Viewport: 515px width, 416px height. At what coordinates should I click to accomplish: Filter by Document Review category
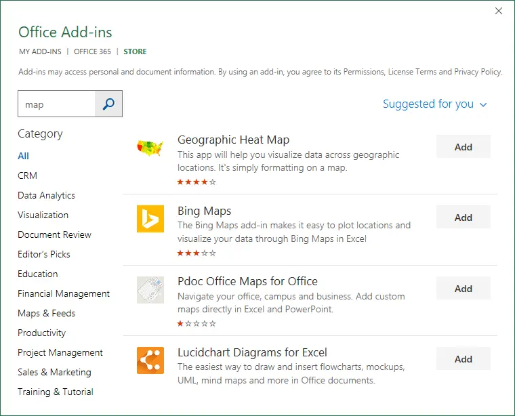(x=54, y=234)
